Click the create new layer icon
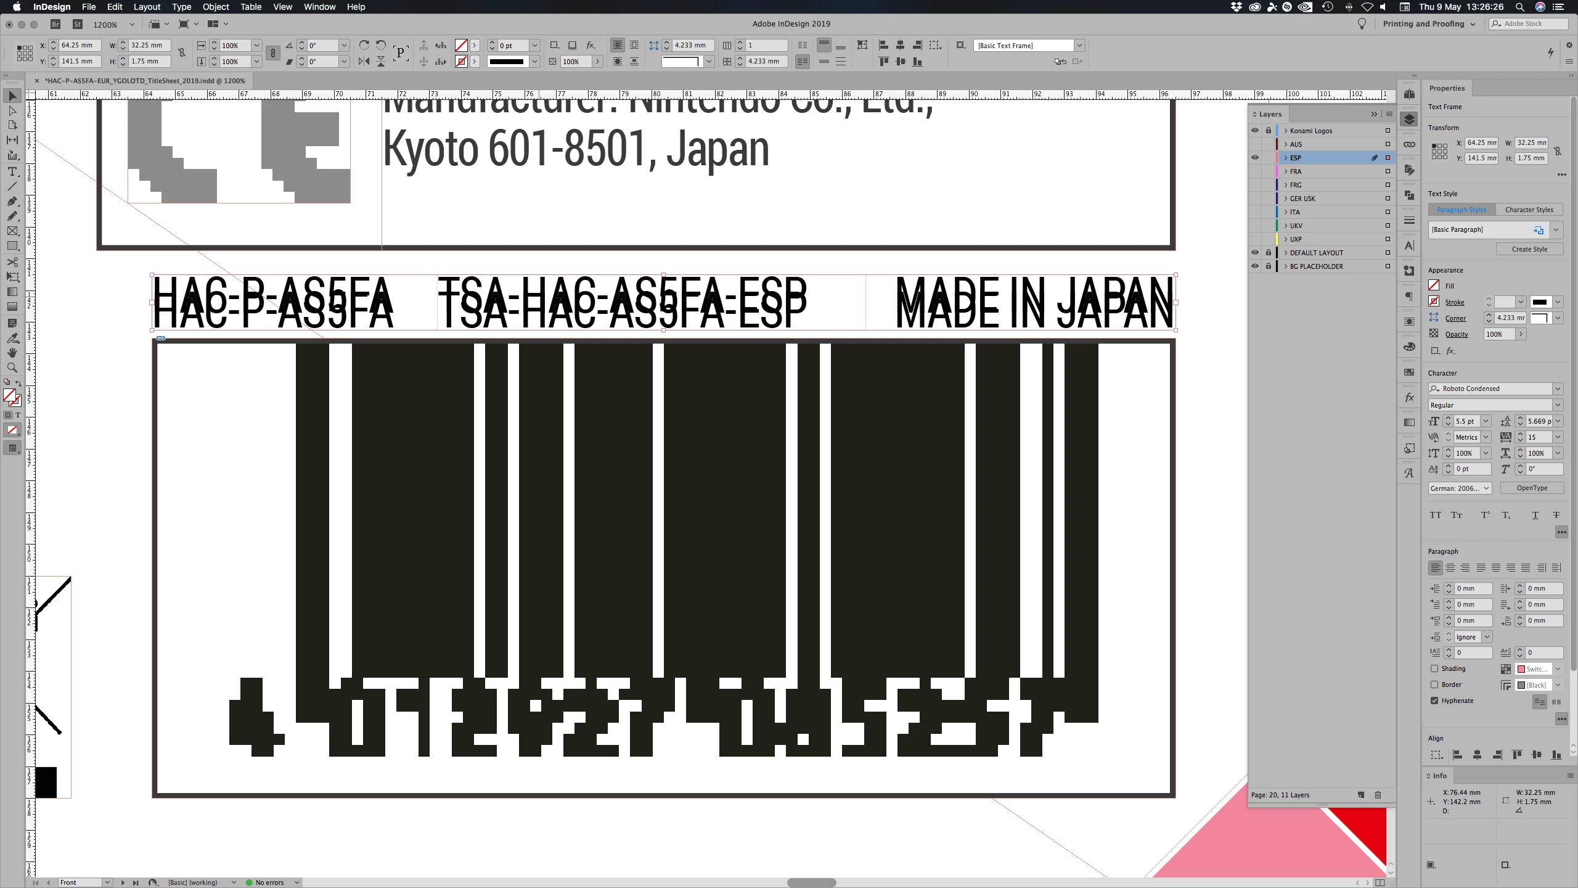This screenshot has height=888, width=1578. pyautogui.click(x=1361, y=795)
